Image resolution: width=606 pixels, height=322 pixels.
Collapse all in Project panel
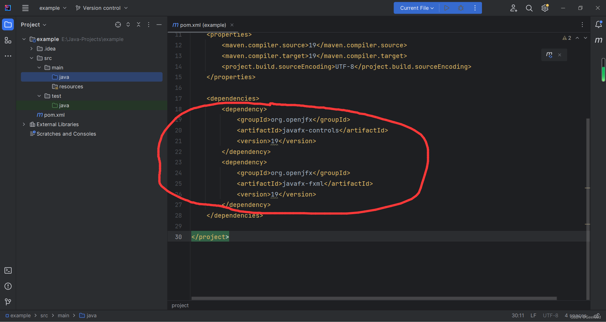click(139, 25)
